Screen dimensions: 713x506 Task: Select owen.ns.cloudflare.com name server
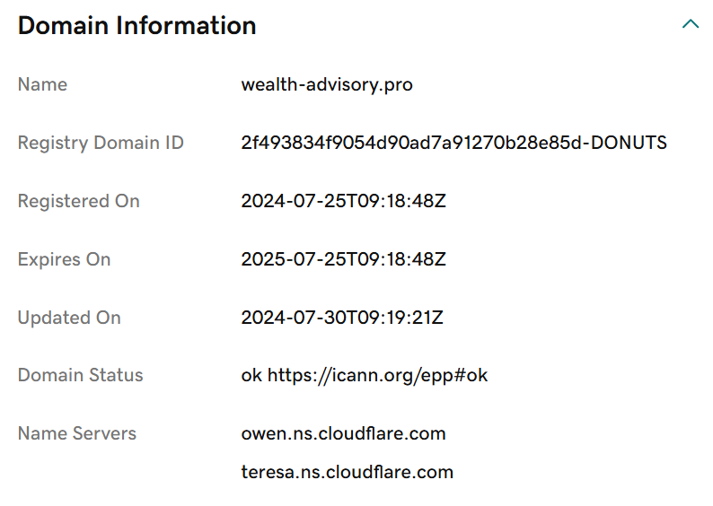tap(343, 433)
